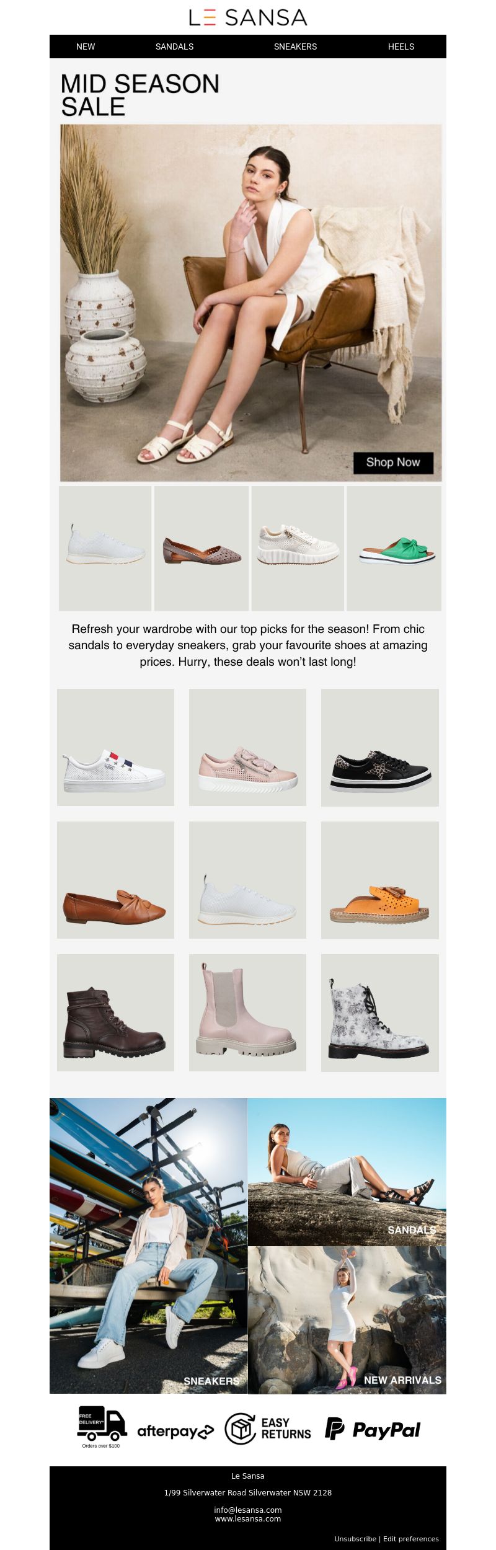Click the Le Sansa logo at top
496x1550 pixels.
[x=248, y=17]
